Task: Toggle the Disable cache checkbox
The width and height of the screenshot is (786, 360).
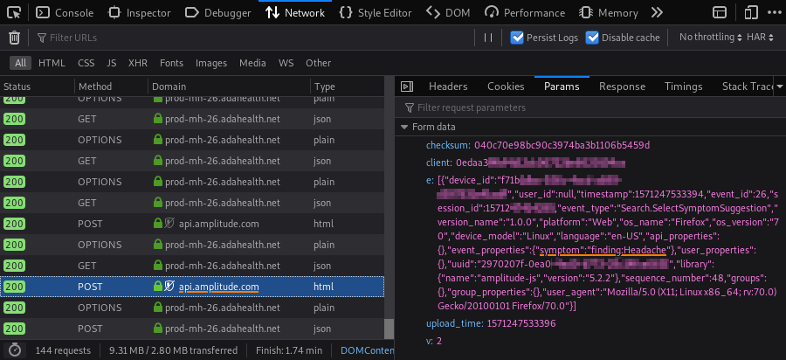Action: (x=593, y=38)
